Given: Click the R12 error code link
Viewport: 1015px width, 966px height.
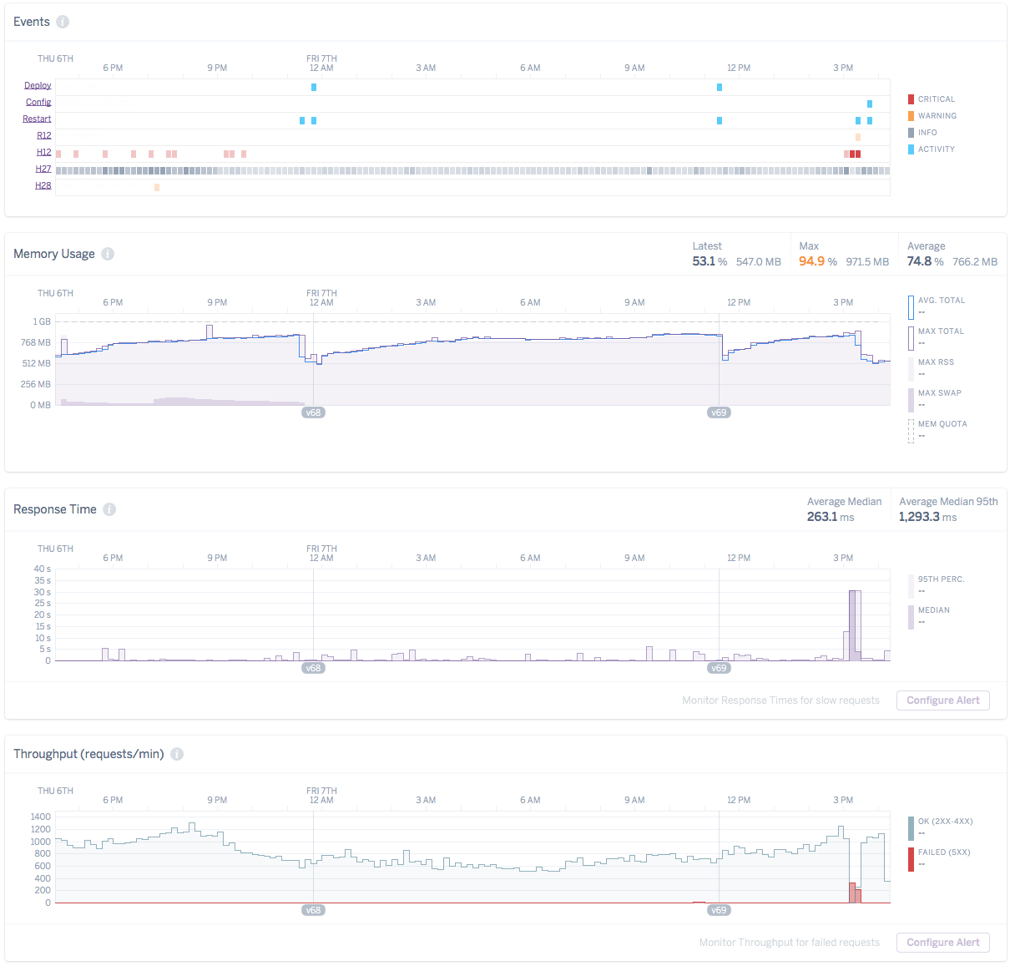Looking at the screenshot, I should pos(43,135).
